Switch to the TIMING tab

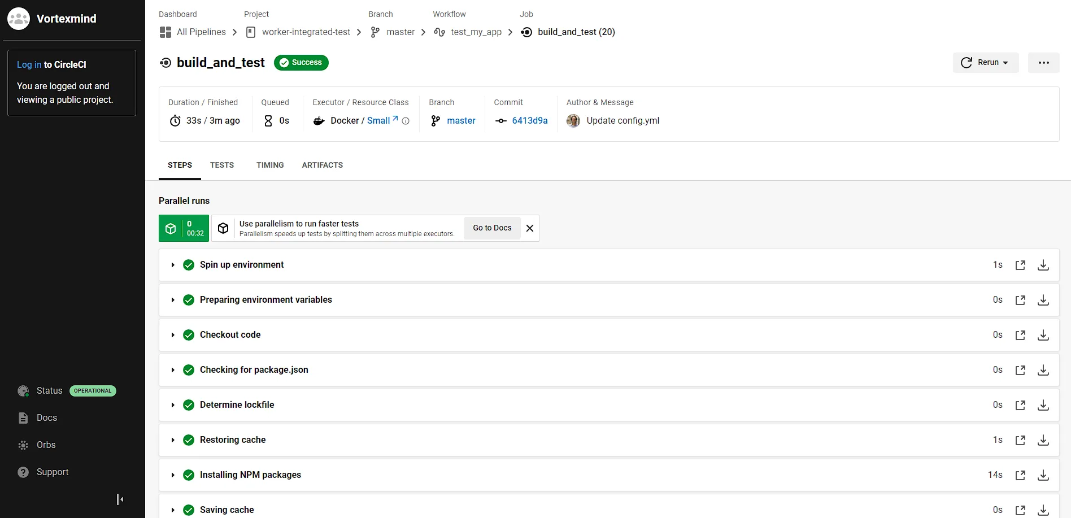(x=270, y=165)
